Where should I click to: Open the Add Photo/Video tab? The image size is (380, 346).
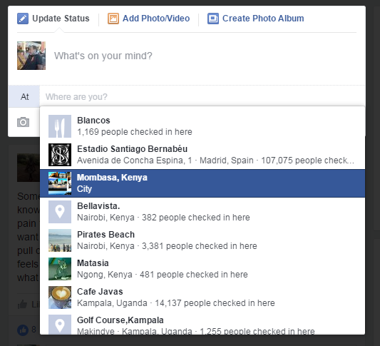click(x=148, y=19)
